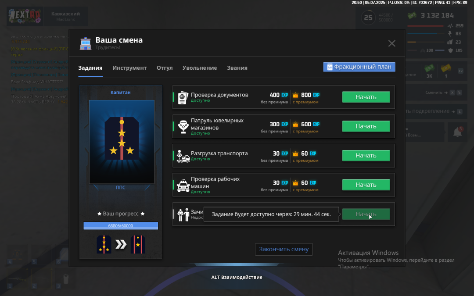
Task: Click the 300 EXP reward value
Action: [278, 125]
